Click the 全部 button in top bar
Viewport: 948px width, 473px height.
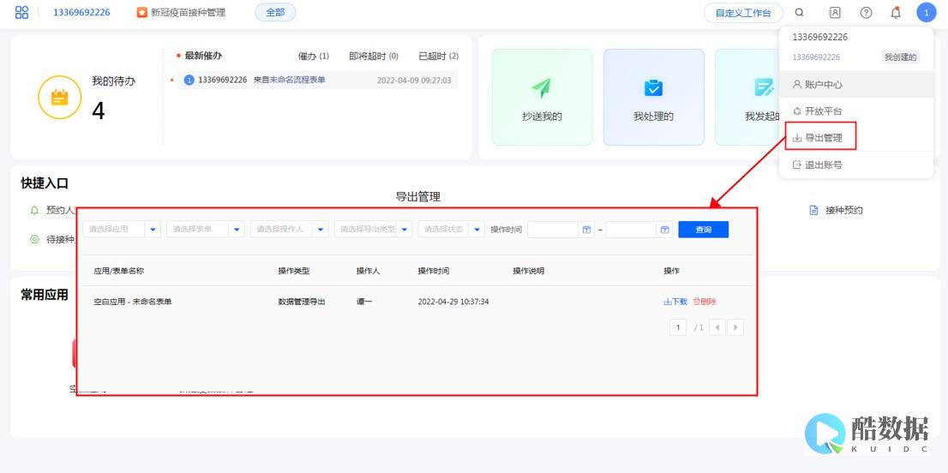tap(275, 12)
